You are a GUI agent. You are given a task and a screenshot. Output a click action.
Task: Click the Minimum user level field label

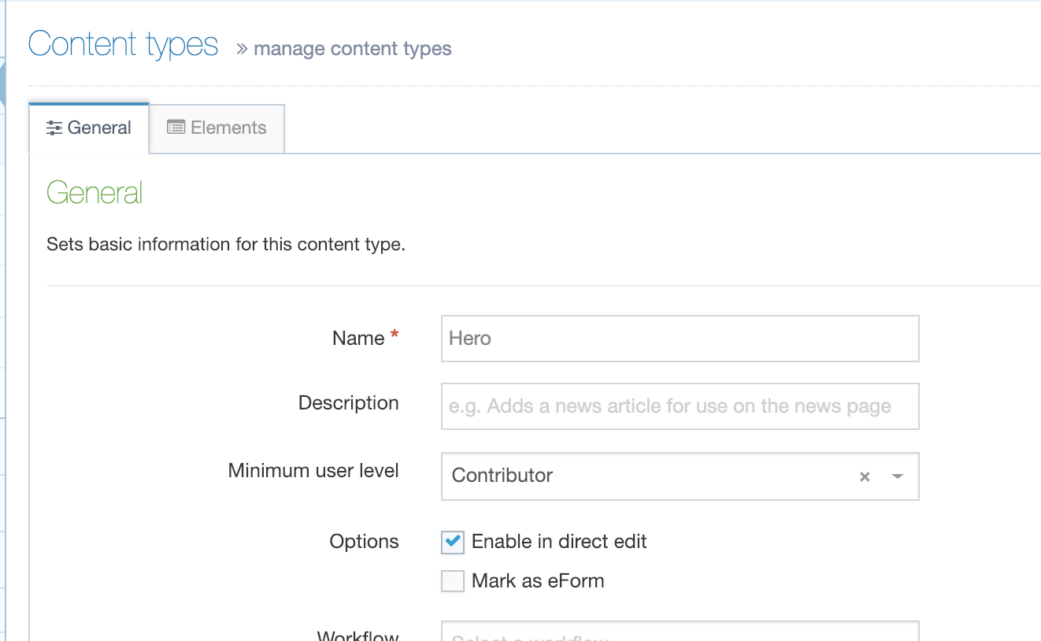click(x=313, y=471)
